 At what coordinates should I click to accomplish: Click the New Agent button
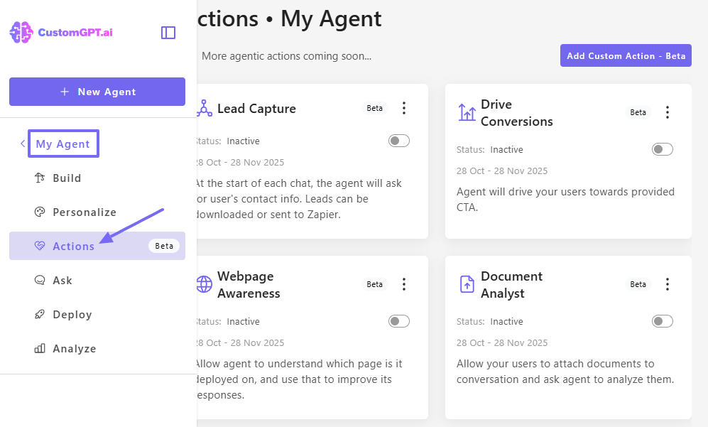pyautogui.click(x=97, y=91)
